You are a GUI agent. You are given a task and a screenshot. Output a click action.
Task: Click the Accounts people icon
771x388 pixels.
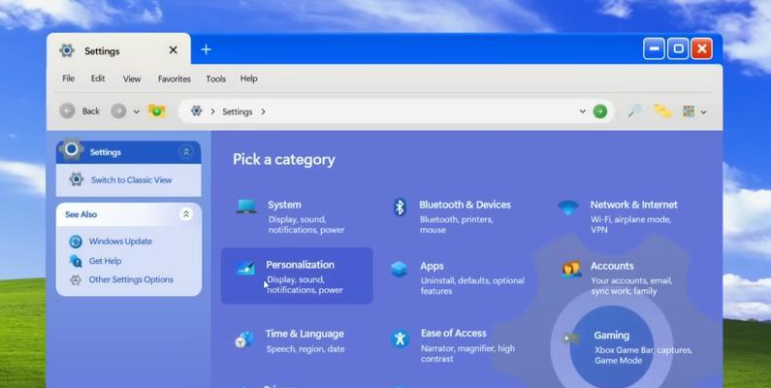[571, 270]
